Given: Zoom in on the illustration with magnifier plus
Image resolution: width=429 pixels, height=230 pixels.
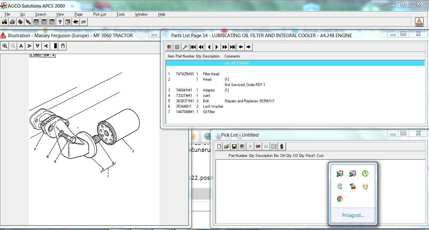Looking at the screenshot, I should click(5, 46).
